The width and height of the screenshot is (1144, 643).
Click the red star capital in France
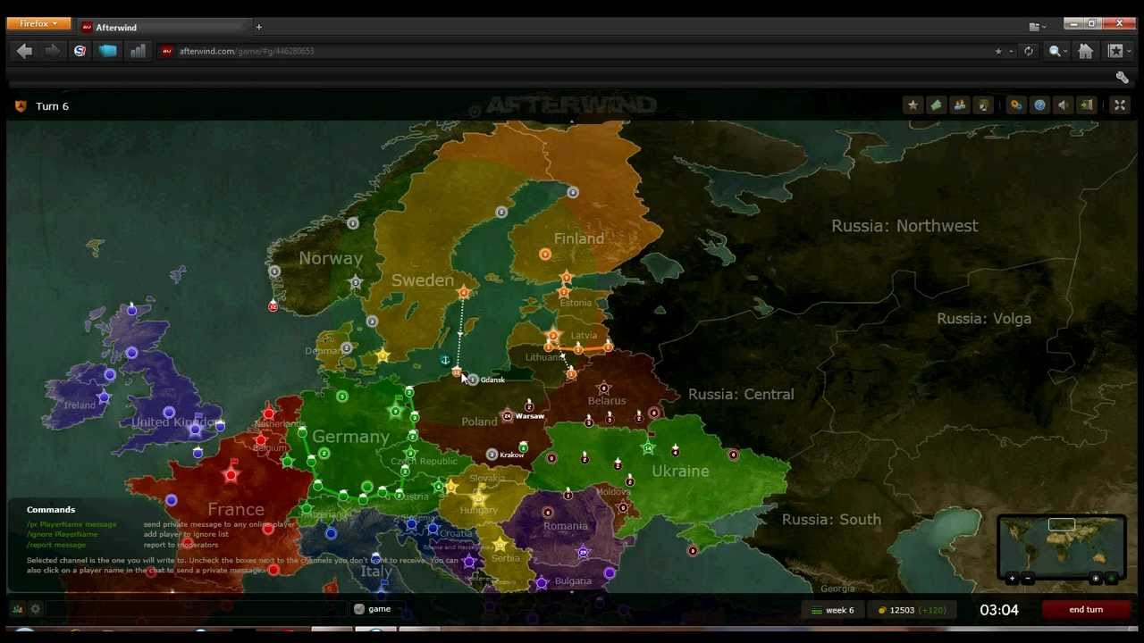coord(231,475)
